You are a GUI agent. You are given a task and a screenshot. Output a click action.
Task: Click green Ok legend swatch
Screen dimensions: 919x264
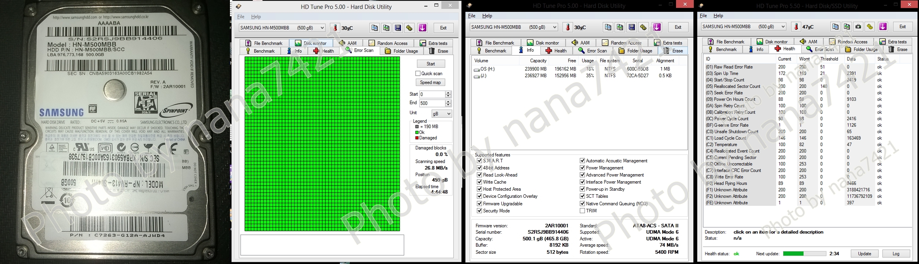[417, 132]
